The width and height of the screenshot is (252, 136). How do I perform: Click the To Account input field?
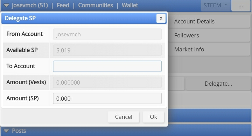(107, 66)
